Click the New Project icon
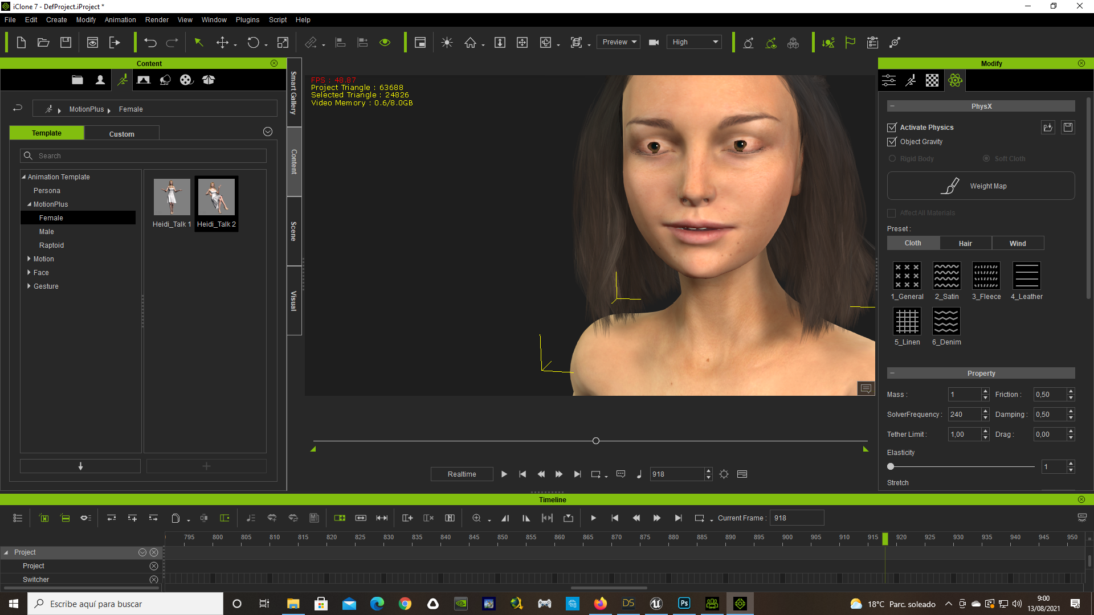 pos(21,42)
